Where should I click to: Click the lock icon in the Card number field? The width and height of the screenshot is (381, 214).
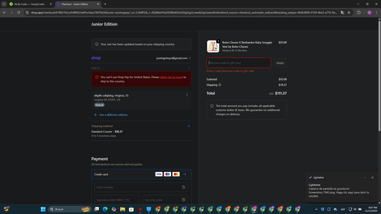click(x=183, y=187)
